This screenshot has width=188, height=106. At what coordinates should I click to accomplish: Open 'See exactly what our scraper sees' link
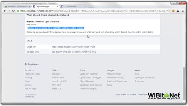(x=74, y=52)
